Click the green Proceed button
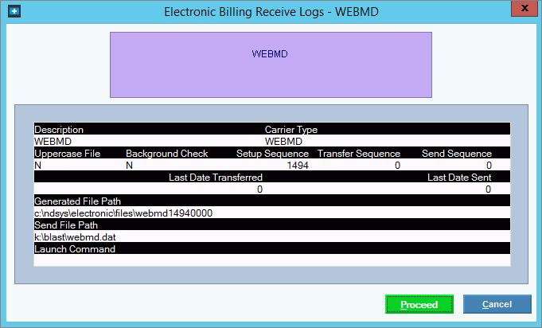The image size is (542, 328). click(x=419, y=304)
